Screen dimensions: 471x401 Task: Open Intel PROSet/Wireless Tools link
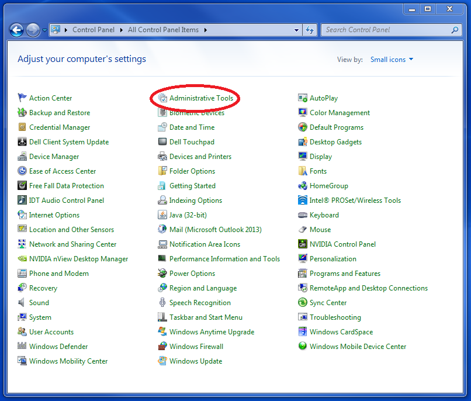click(355, 200)
